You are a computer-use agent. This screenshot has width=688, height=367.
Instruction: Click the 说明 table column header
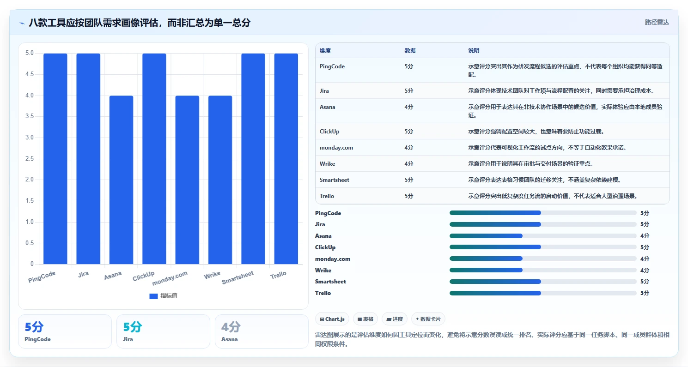tap(474, 51)
